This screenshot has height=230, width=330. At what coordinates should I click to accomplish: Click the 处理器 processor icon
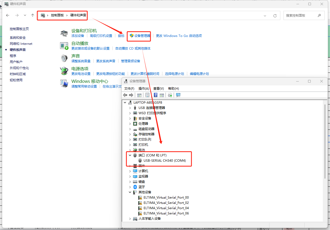pos(135,123)
